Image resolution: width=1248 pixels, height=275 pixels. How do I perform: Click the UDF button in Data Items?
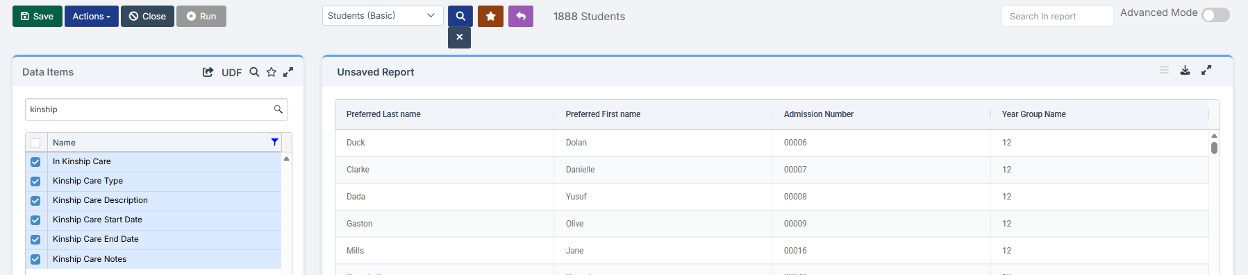coord(231,72)
